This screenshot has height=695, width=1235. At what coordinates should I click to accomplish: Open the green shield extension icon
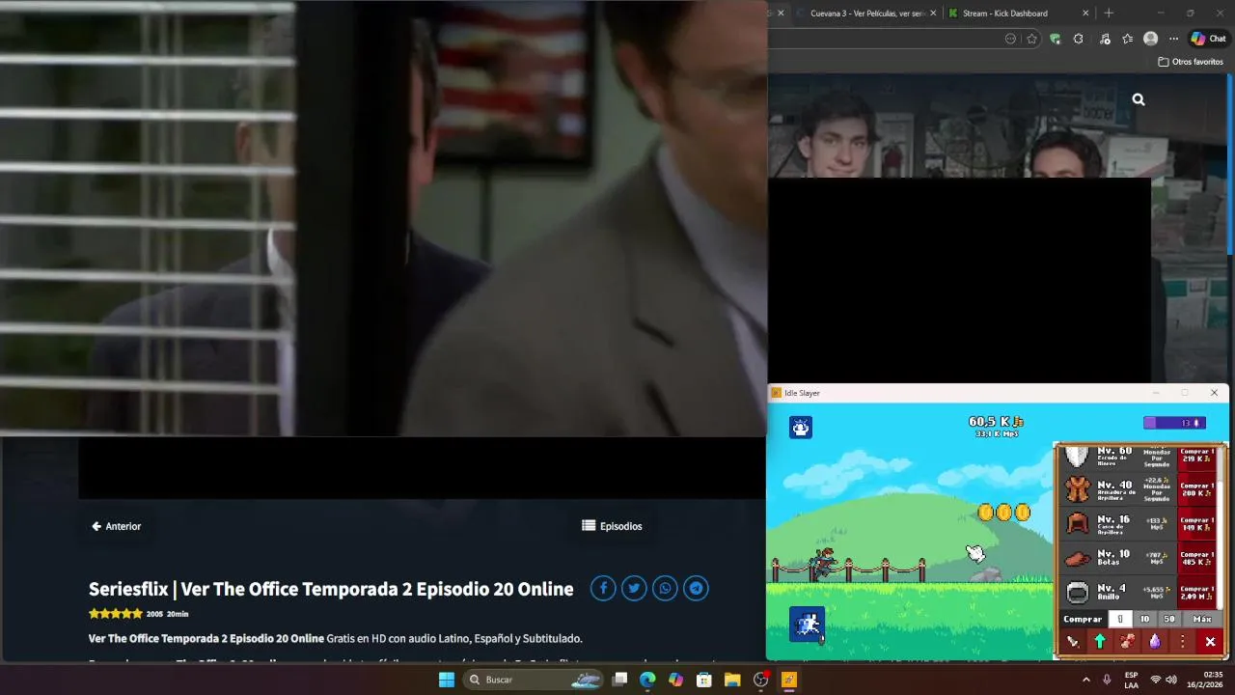1055,39
